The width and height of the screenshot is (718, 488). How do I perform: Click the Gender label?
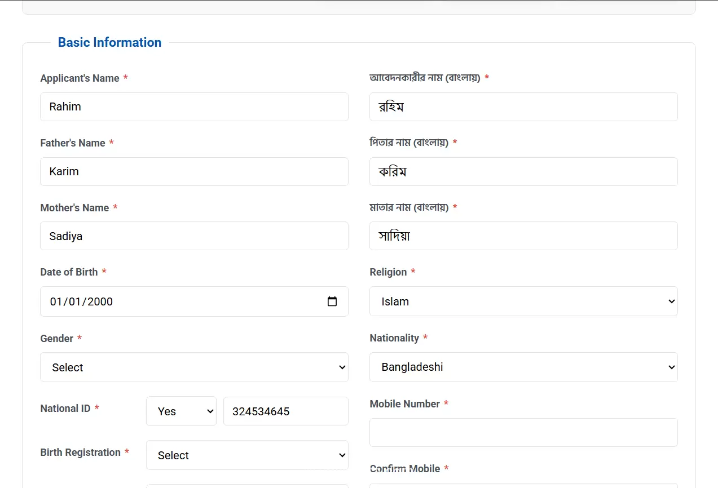57,339
